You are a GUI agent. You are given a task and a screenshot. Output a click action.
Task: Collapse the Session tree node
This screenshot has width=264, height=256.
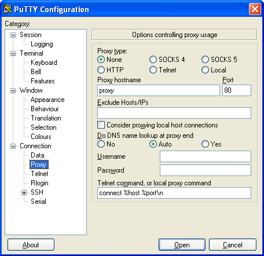coord(13,35)
